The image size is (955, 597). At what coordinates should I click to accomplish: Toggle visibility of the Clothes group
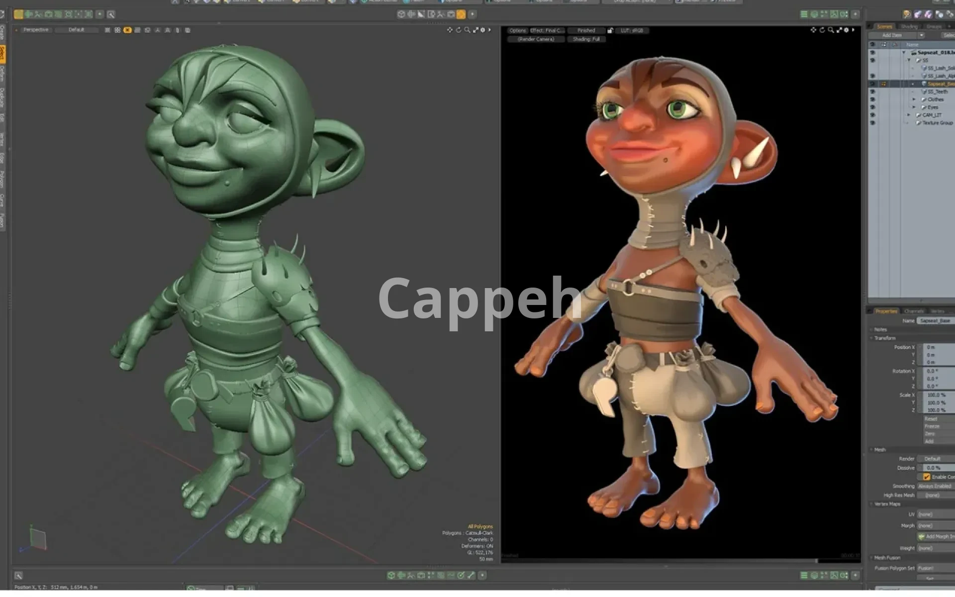pos(872,99)
